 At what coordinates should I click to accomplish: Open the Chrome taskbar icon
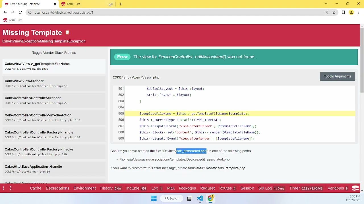[210, 199]
